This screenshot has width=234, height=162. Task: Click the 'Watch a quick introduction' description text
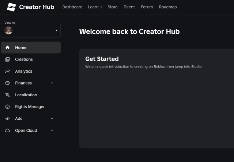coord(143,66)
